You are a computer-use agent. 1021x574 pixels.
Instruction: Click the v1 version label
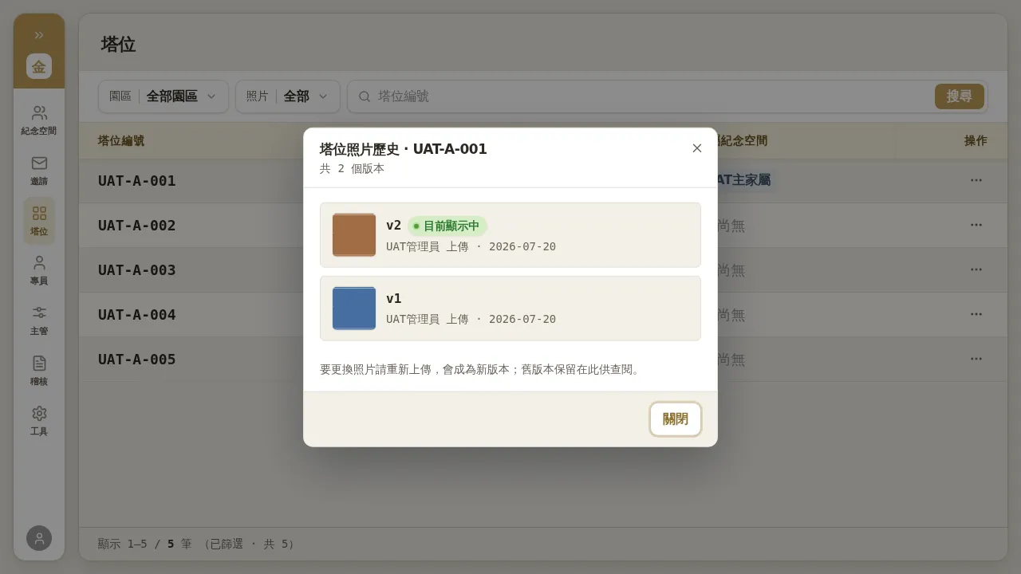click(x=394, y=299)
